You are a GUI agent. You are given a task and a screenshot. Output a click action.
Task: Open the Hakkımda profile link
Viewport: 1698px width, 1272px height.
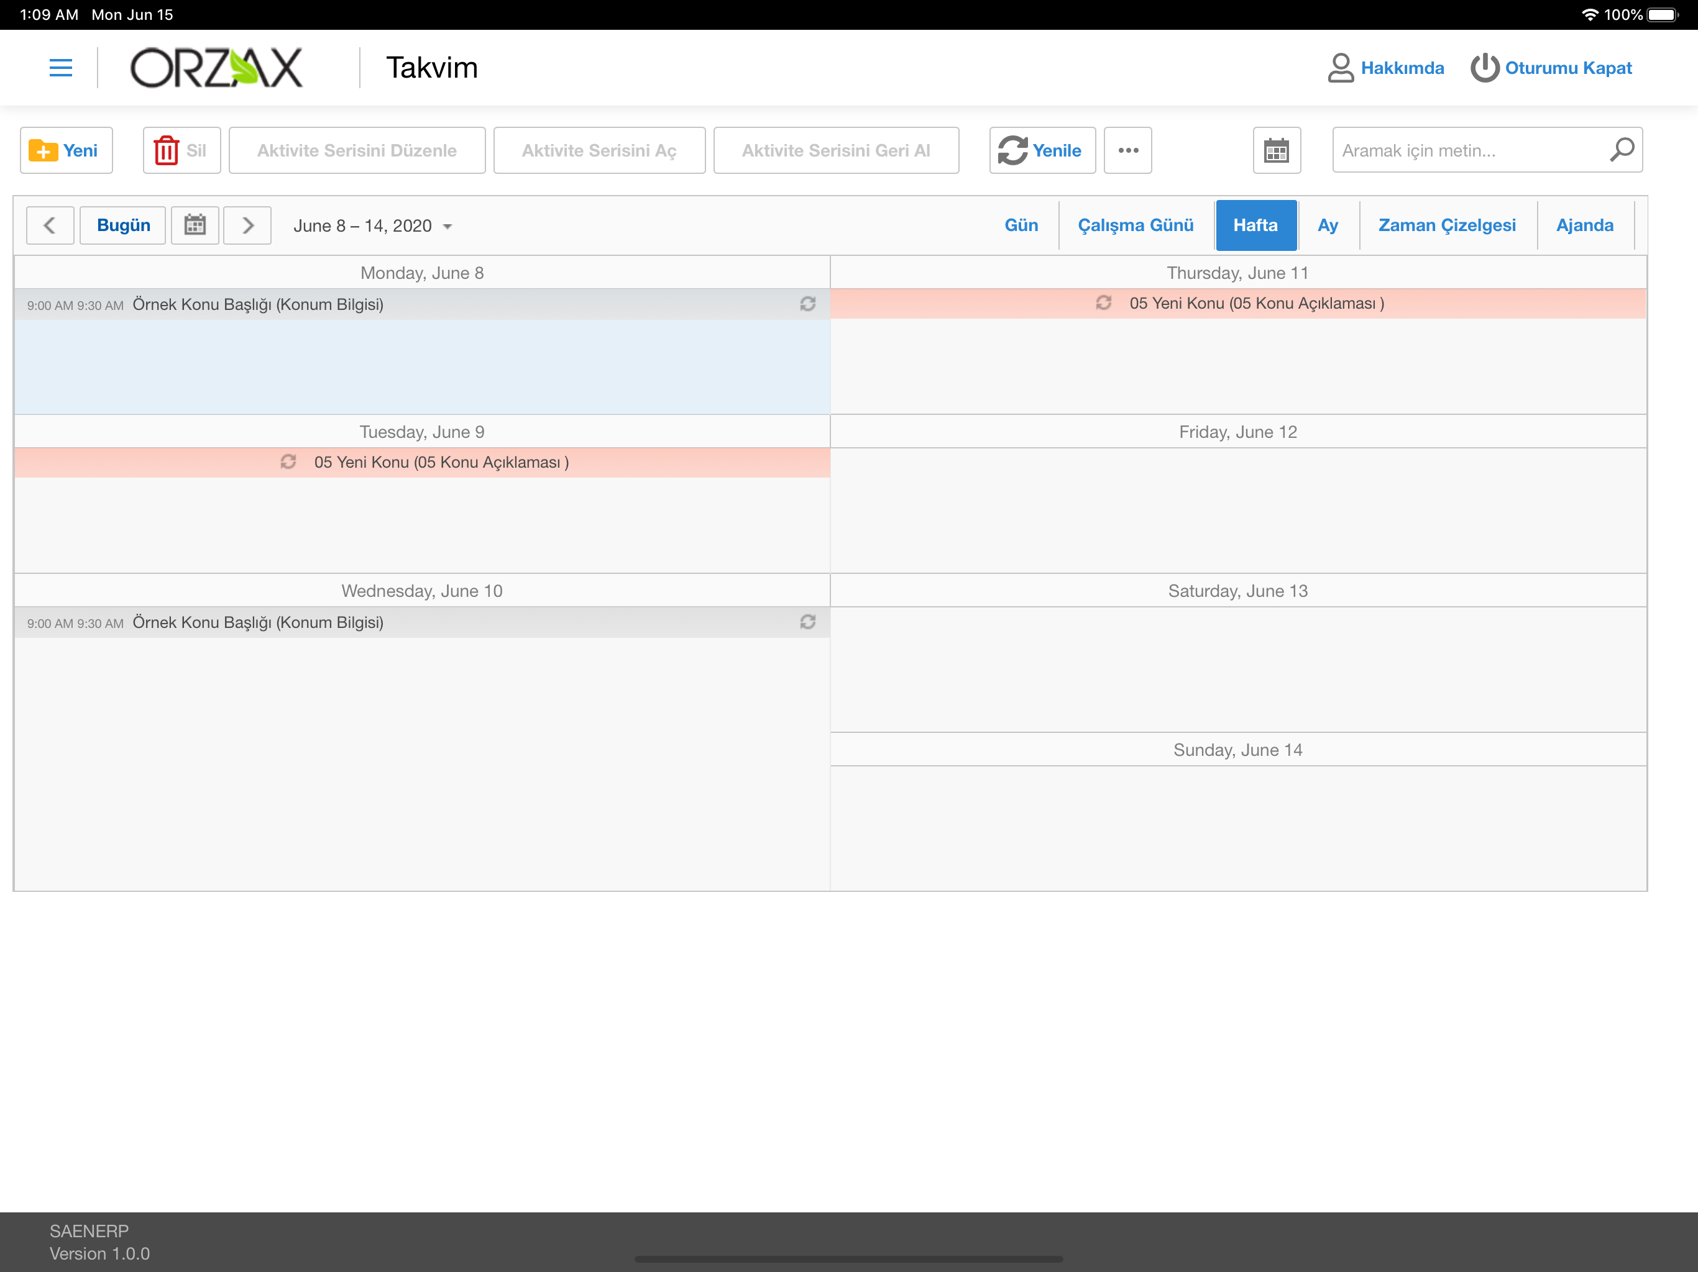point(1385,68)
